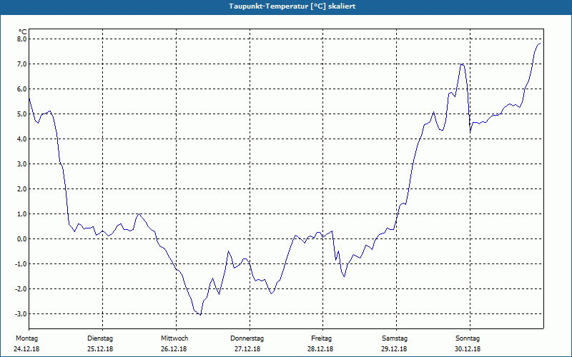Click the date 25.12.18
Screen dimensions: 572x357
100,349
